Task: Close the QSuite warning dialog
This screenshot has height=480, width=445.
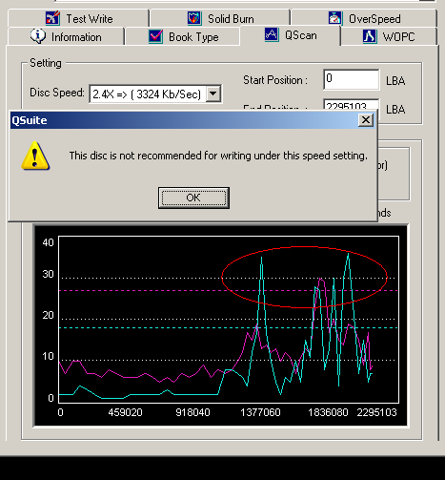Action: 366,120
